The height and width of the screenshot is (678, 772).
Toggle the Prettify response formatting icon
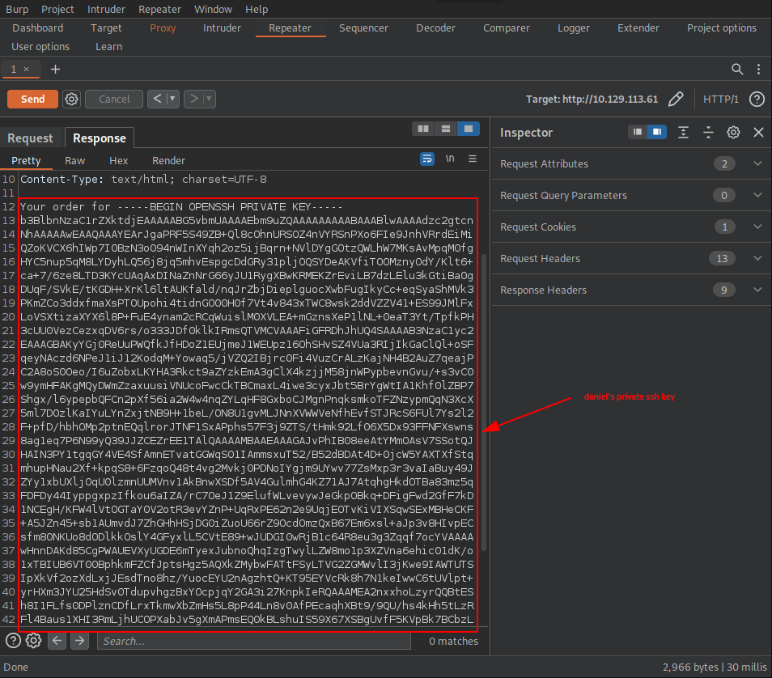pos(427,159)
